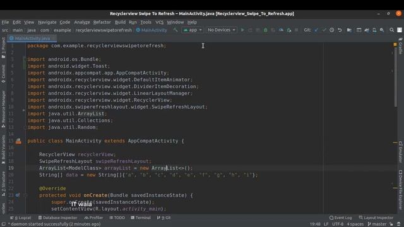The width and height of the screenshot is (404, 227).
Task: Fold the onCreate method with gutter marker
Action: coord(25,195)
